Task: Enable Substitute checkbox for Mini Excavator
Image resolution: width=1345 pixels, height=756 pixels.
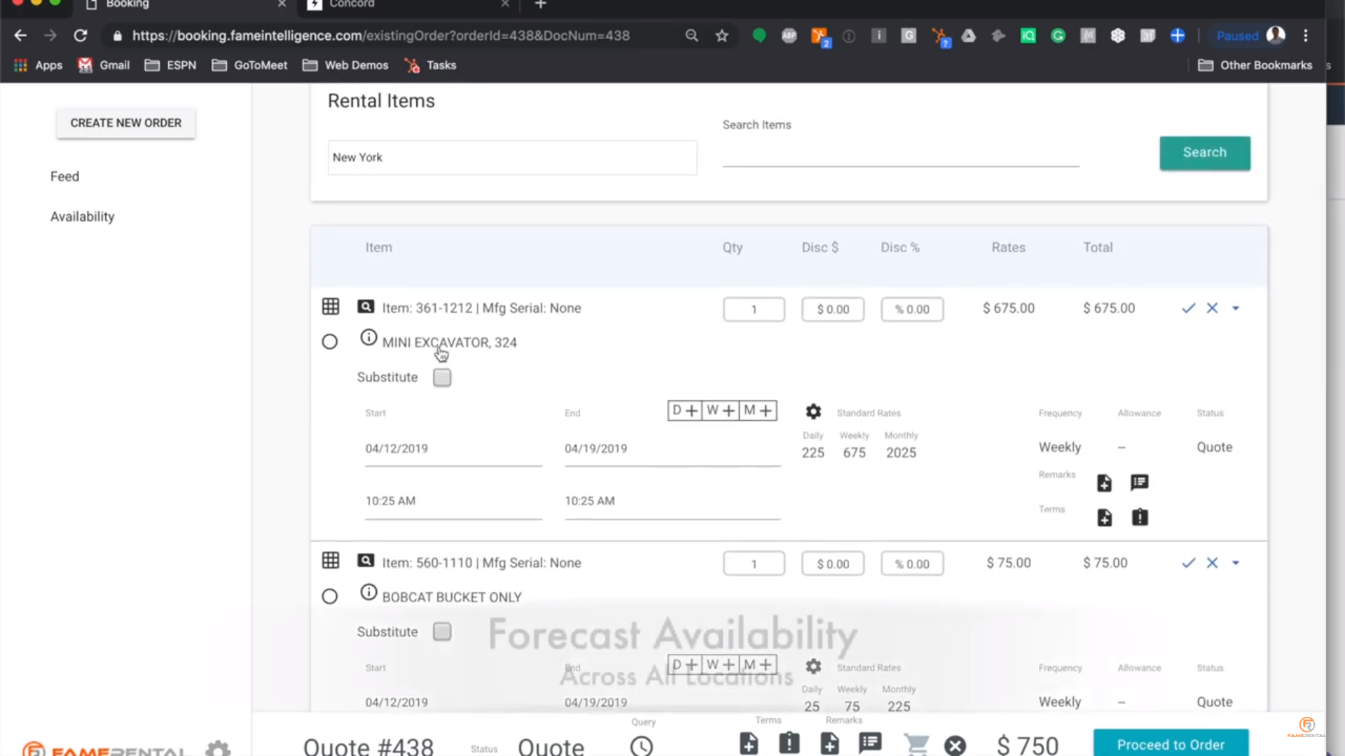Action: coord(442,378)
